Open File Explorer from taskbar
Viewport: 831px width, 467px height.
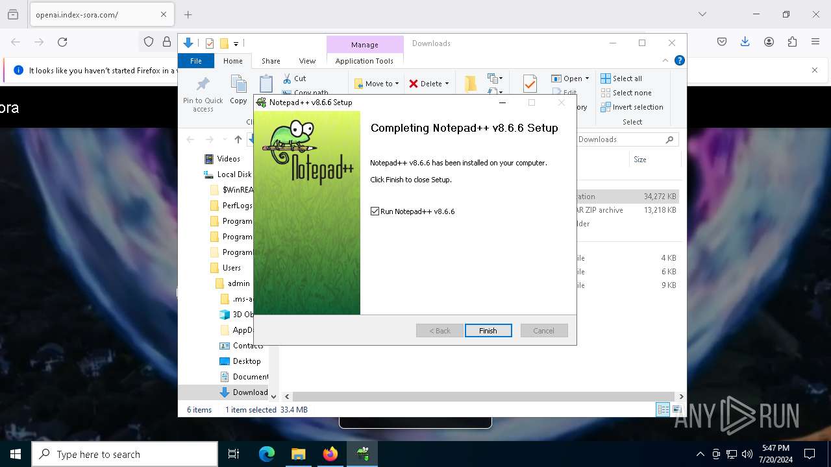coord(299,454)
